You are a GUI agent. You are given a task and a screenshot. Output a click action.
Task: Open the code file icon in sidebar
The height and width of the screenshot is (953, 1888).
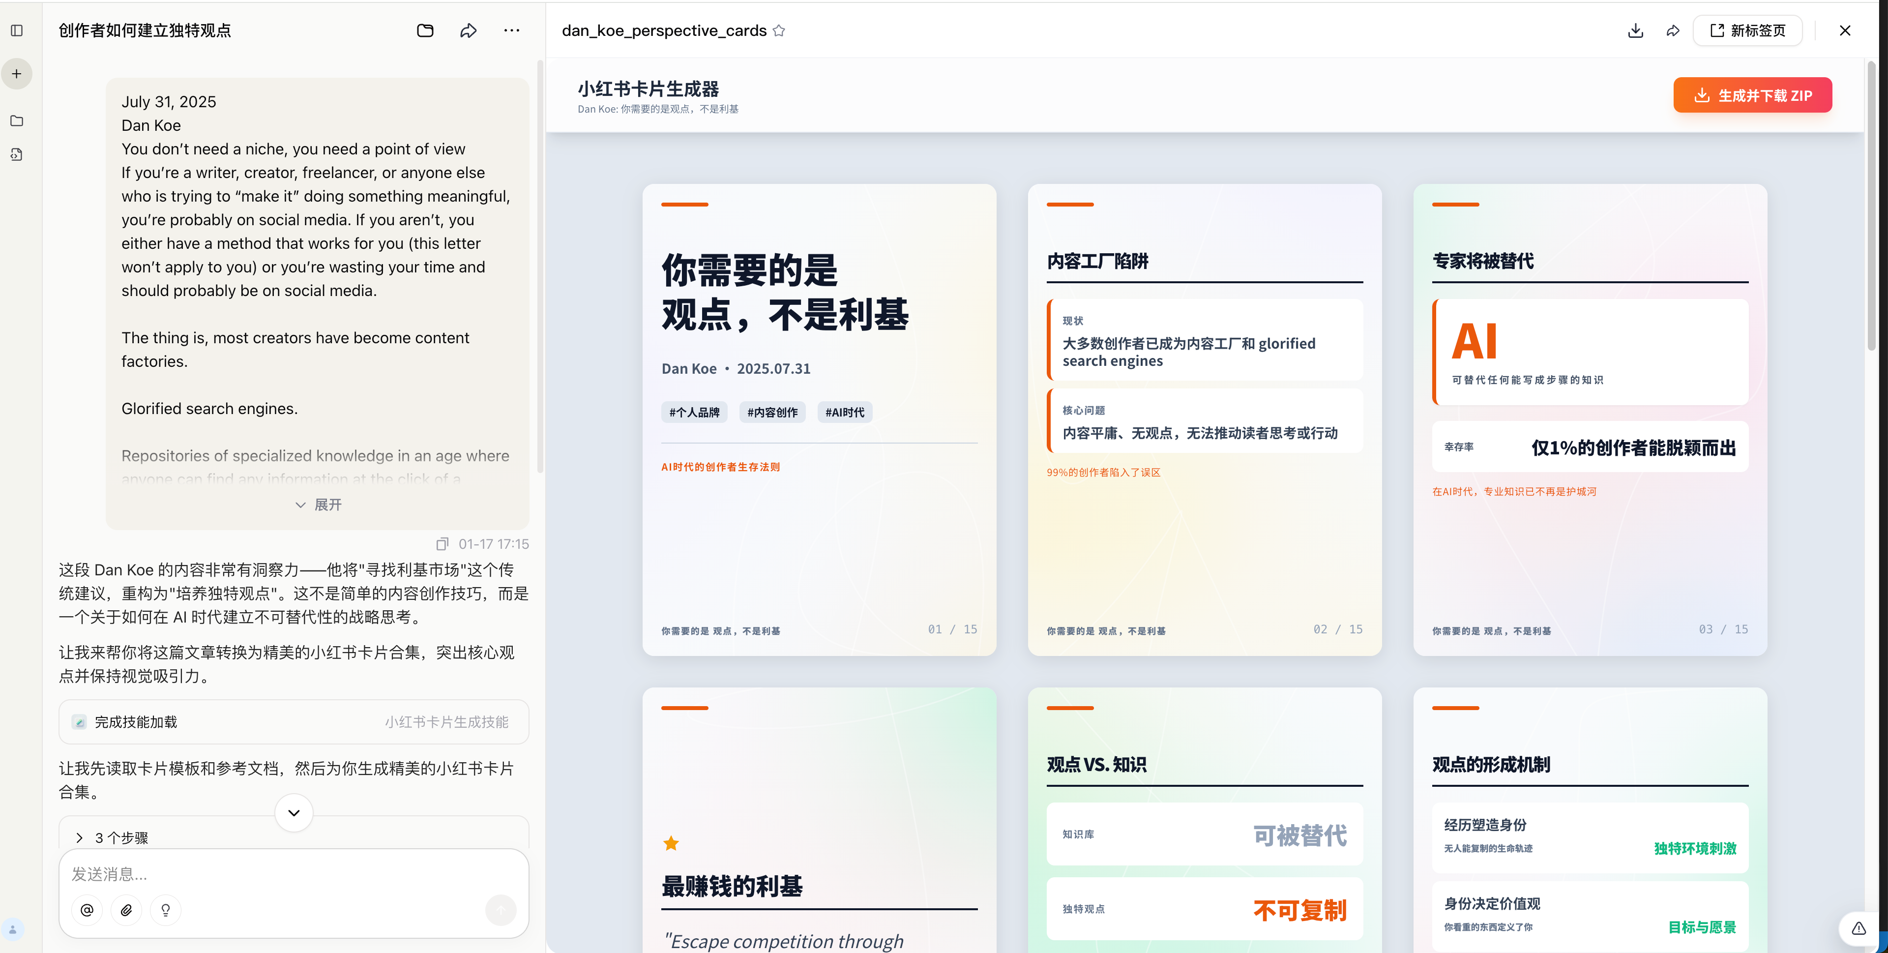click(x=17, y=155)
